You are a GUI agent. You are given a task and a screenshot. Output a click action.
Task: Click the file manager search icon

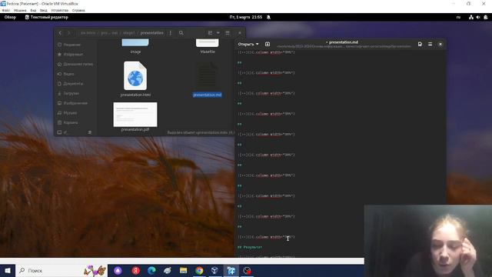pyautogui.click(x=181, y=32)
